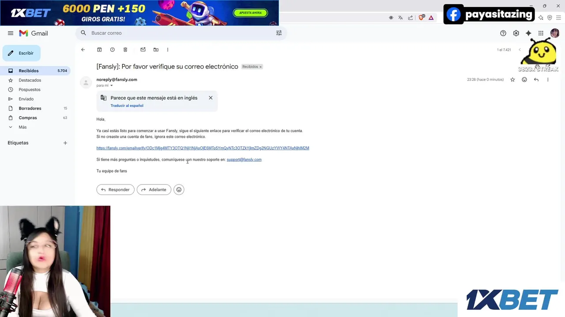
Task: Dismiss the translation suggestion banner
Action: pos(211,98)
